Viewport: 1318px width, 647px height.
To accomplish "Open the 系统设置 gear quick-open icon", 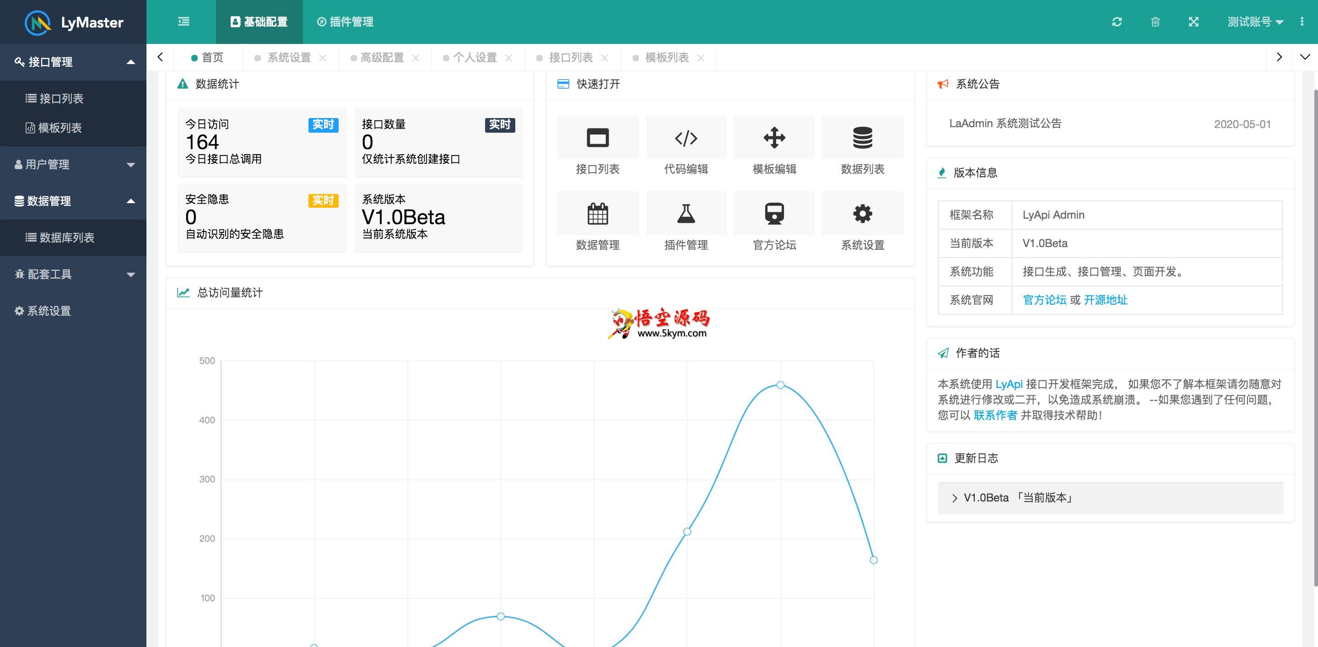I will pyautogui.click(x=863, y=213).
